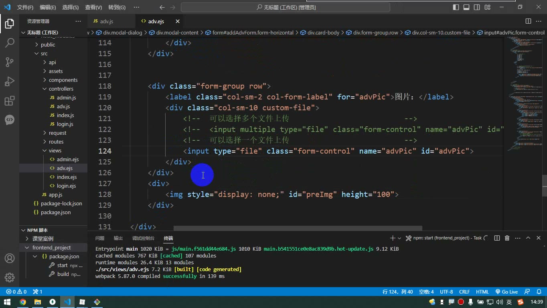Screen dimensions: 547x308
Task: Maximize the terminal panel with up chevron
Action: click(528, 238)
